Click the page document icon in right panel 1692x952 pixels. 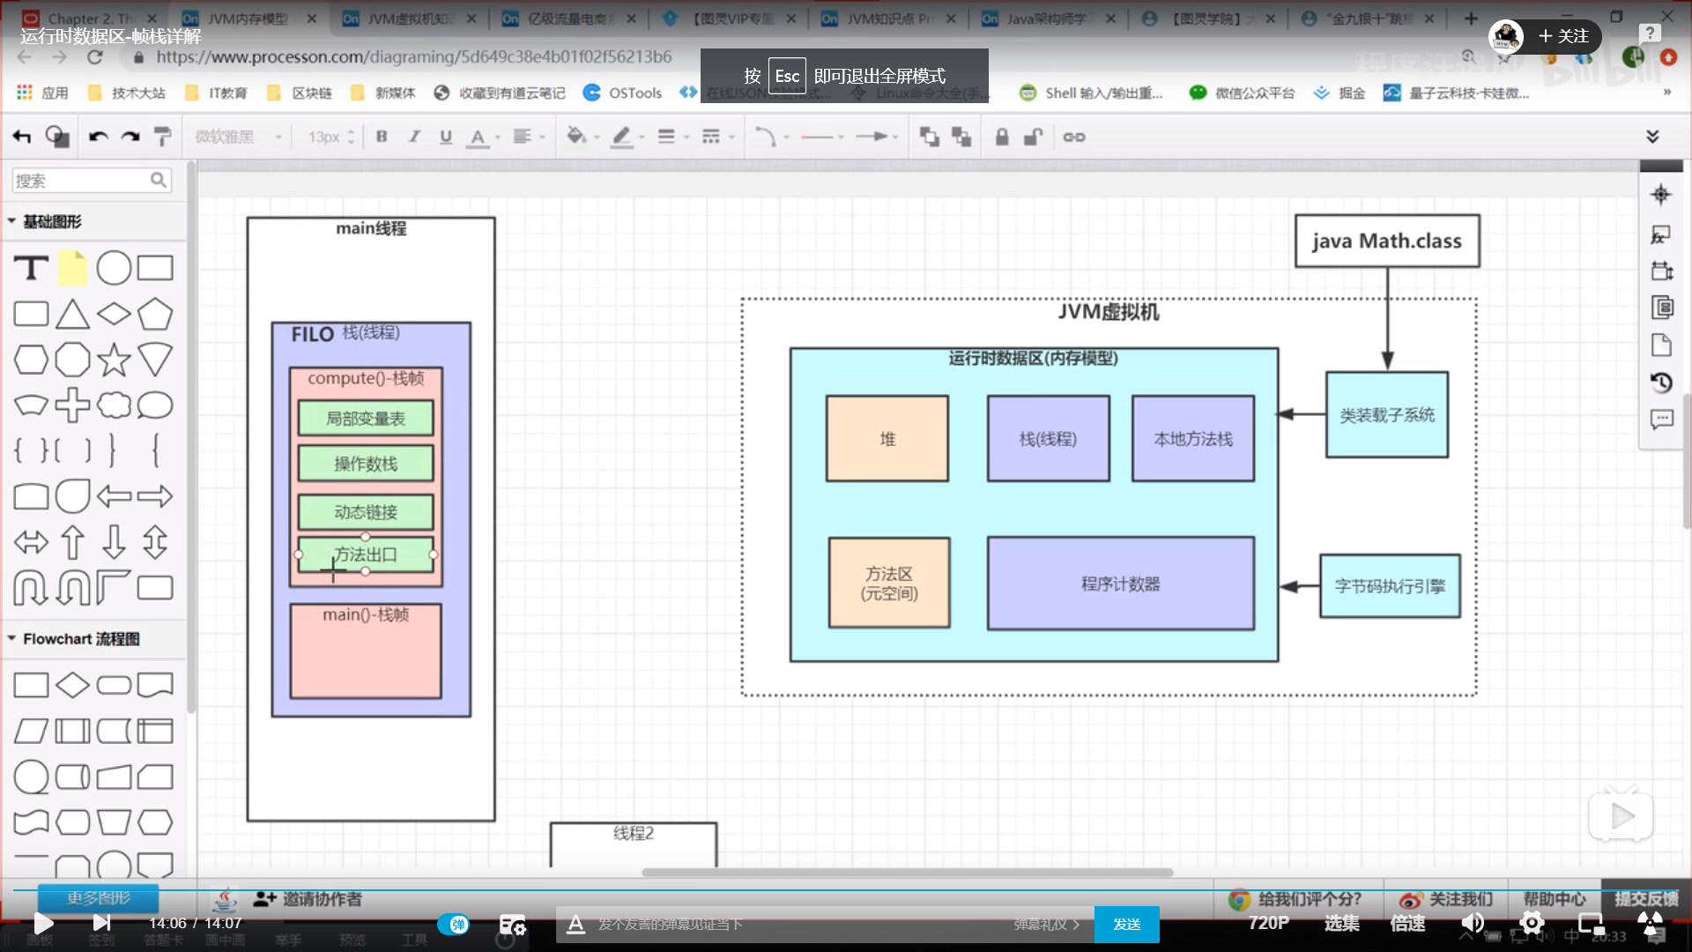(x=1661, y=345)
